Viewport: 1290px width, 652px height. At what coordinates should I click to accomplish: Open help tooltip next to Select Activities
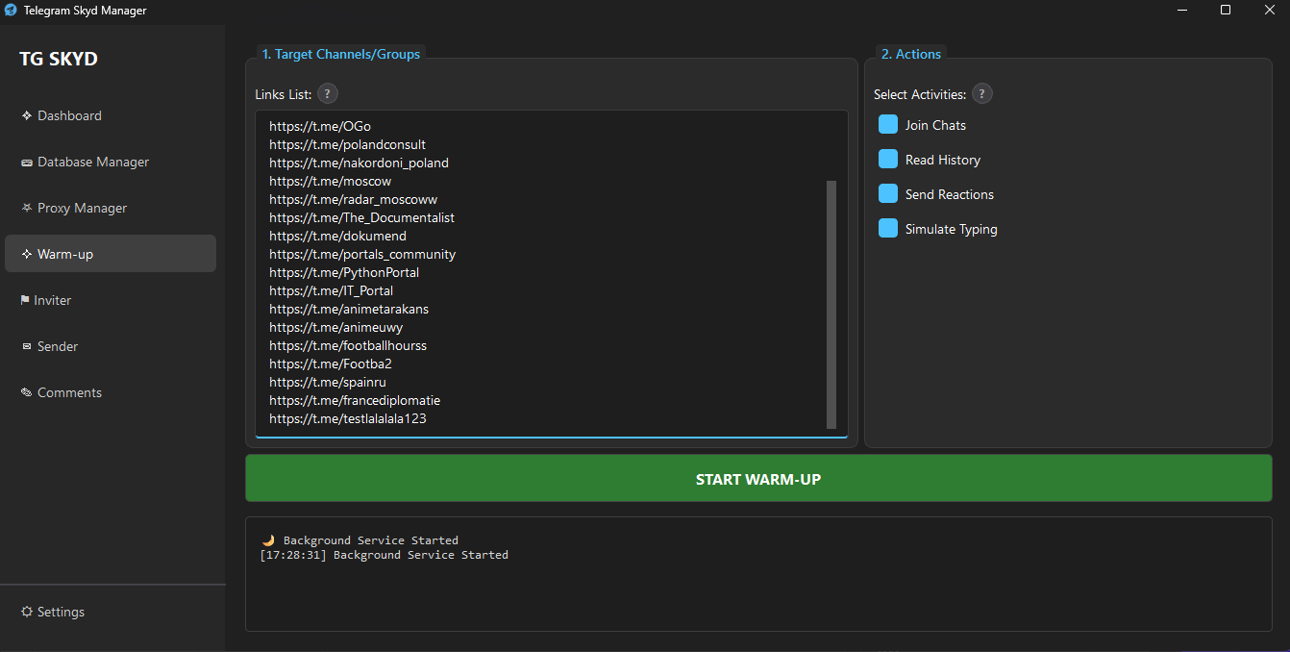[x=981, y=94]
